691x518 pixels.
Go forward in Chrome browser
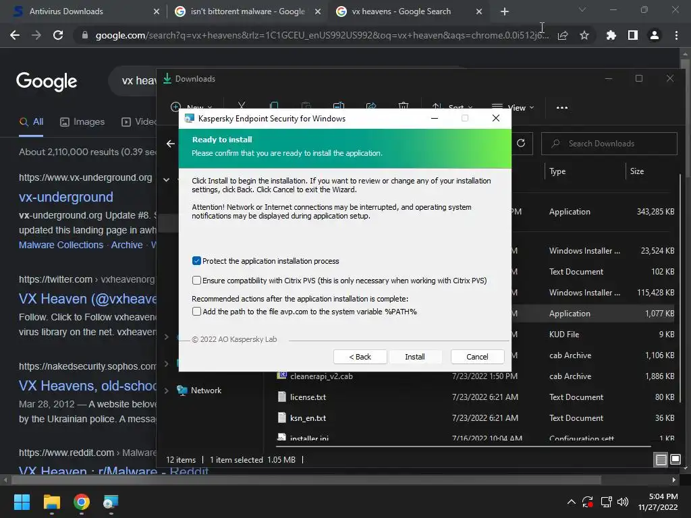(x=36, y=35)
